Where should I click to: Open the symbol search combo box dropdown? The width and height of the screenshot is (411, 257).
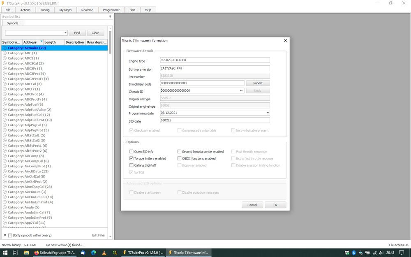[65, 33]
